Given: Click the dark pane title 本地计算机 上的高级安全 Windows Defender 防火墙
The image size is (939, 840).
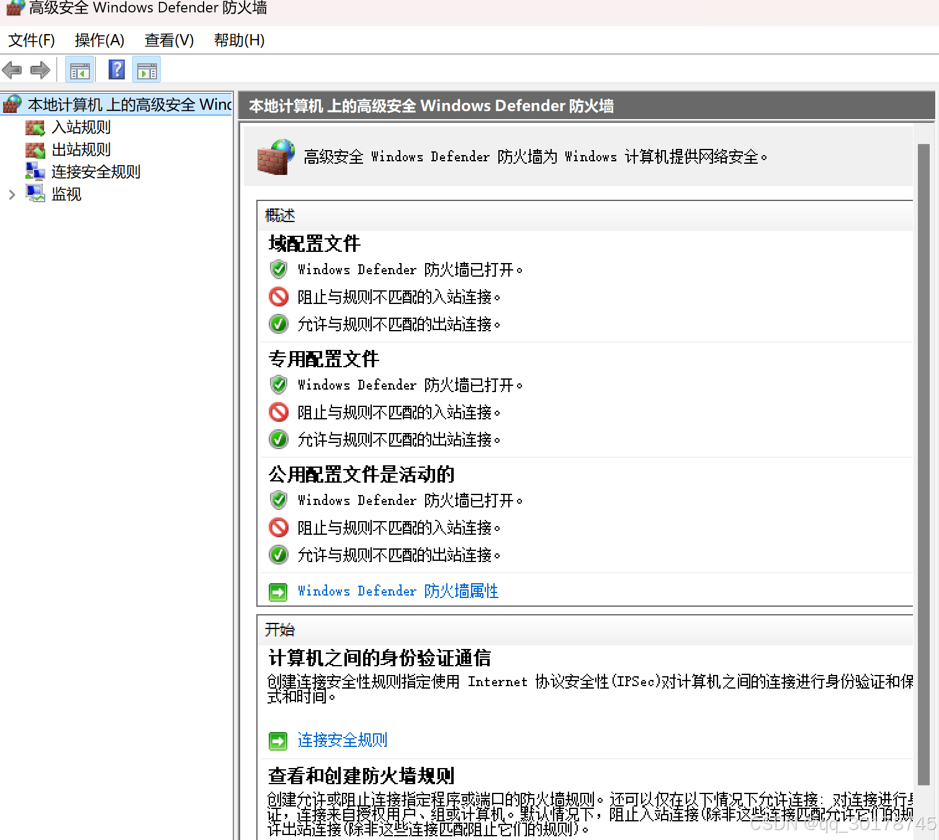Looking at the screenshot, I should coord(431,106).
